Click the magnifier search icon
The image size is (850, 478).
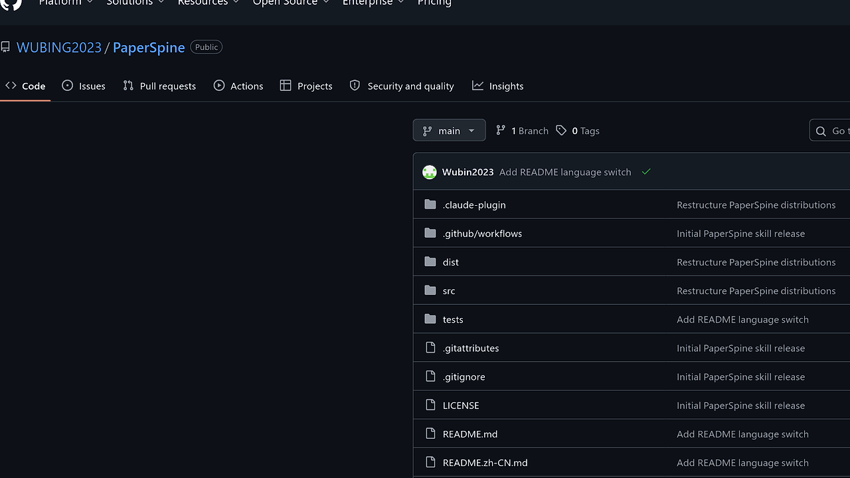point(821,131)
